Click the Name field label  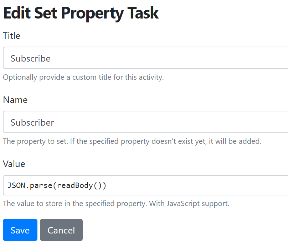click(x=15, y=100)
